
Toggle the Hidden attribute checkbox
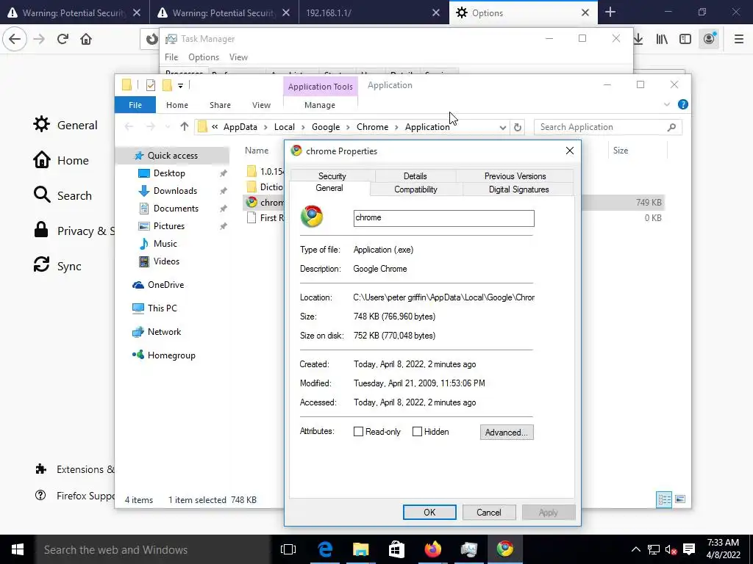point(418,432)
